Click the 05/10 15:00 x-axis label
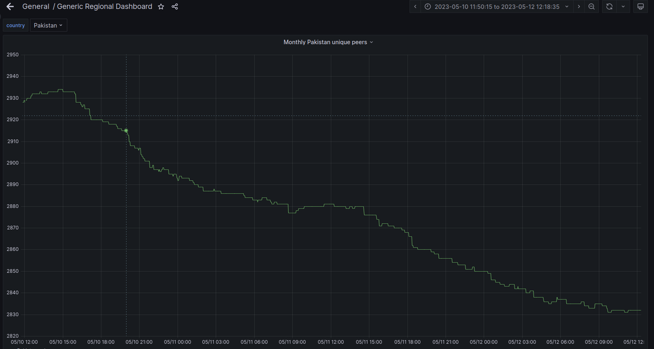The width and height of the screenshot is (654, 349). 63,342
